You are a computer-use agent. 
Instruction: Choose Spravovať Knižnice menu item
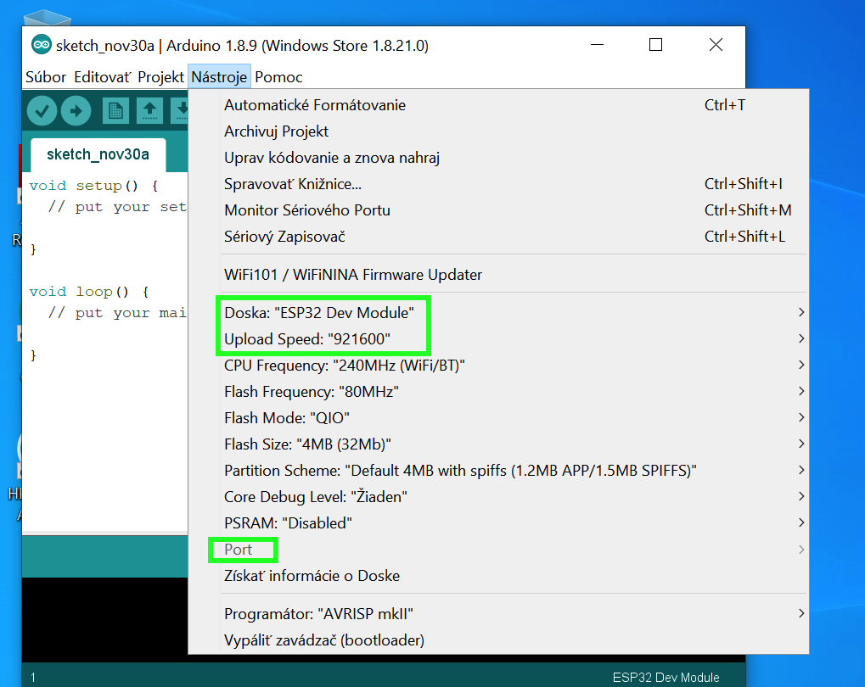tap(292, 184)
